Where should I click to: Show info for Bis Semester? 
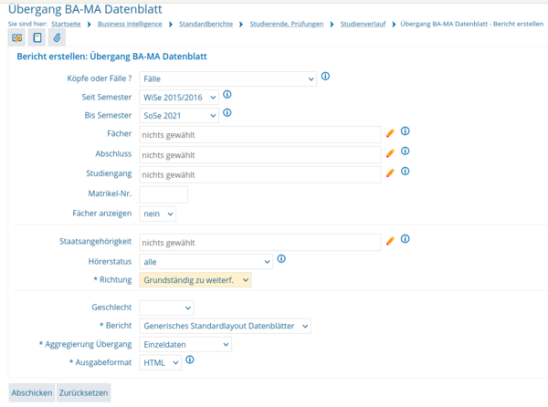click(227, 113)
